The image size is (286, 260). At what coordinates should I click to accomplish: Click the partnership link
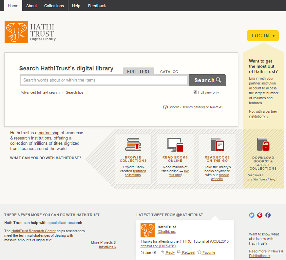[49, 133]
